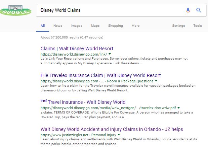The image size is (208, 149).
Task: Open 'Claims | Walt Disney World Resort' result
Action: click(77, 49)
